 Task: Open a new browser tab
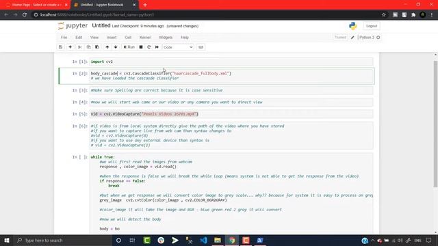(145, 5)
